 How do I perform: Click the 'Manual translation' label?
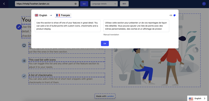(111, 35)
